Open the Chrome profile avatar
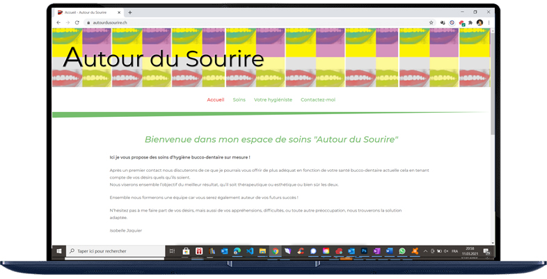Image resolution: width=547 pixels, height=279 pixels. pos(479,22)
